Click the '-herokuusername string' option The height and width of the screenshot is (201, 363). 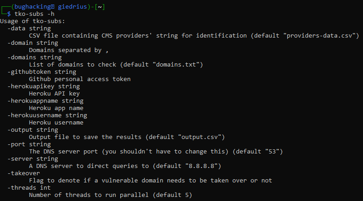click(47, 115)
